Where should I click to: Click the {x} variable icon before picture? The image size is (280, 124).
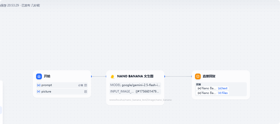click(38, 92)
